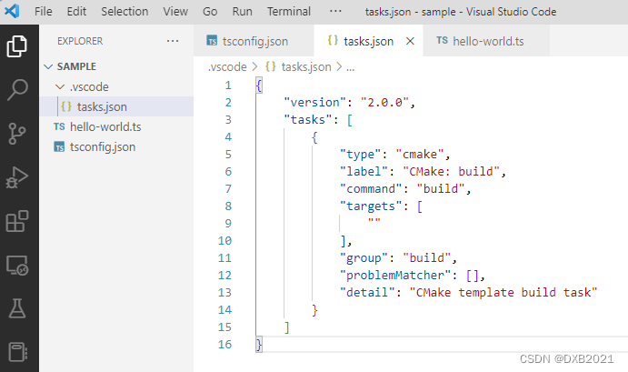
Task: Click breadcrumb braces icon before tasks.json
Action: click(x=271, y=66)
